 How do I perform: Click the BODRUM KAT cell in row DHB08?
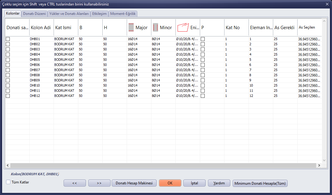[66, 75]
